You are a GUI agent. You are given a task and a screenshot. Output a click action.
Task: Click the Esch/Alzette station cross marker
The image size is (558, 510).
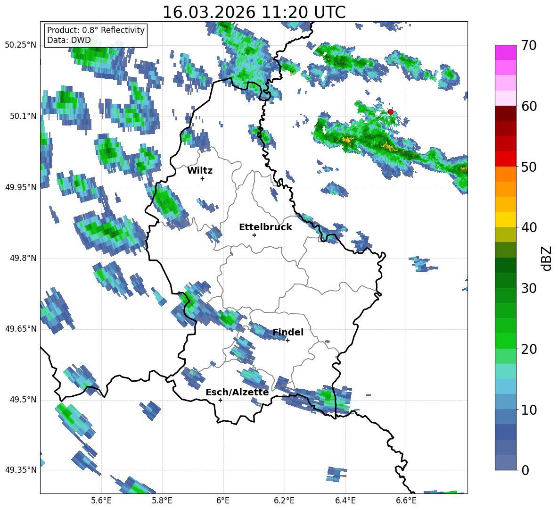click(220, 400)
